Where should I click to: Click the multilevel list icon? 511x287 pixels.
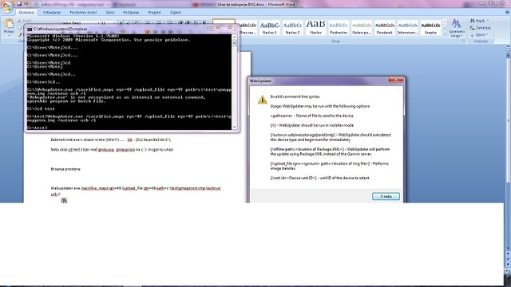pyautogui.click(x=169, y=23)
